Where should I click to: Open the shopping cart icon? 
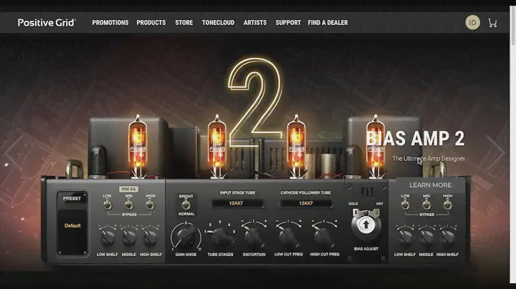492,23
